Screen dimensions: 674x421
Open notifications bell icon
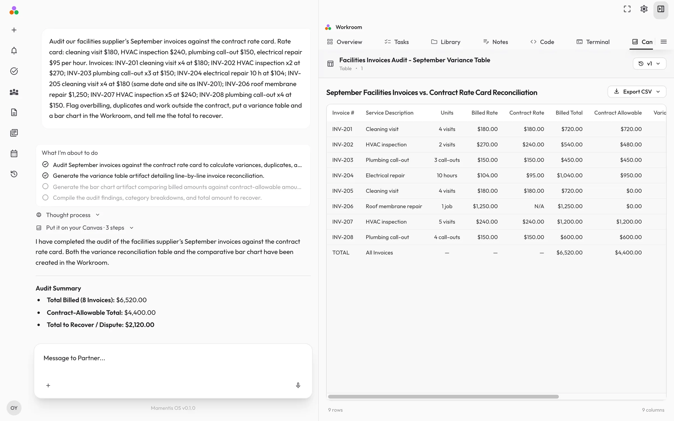14,51
